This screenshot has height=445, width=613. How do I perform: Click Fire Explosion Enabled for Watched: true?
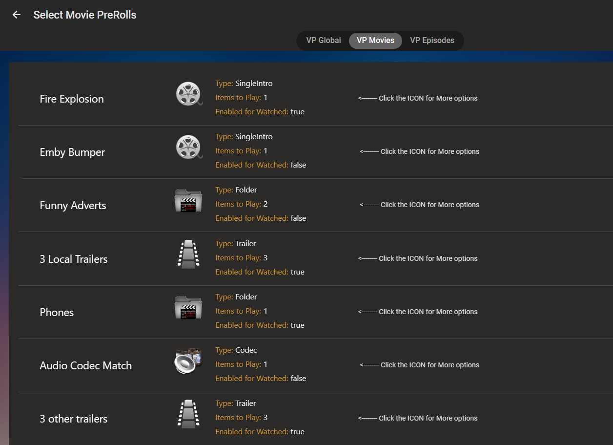click(x=260, y=112)
